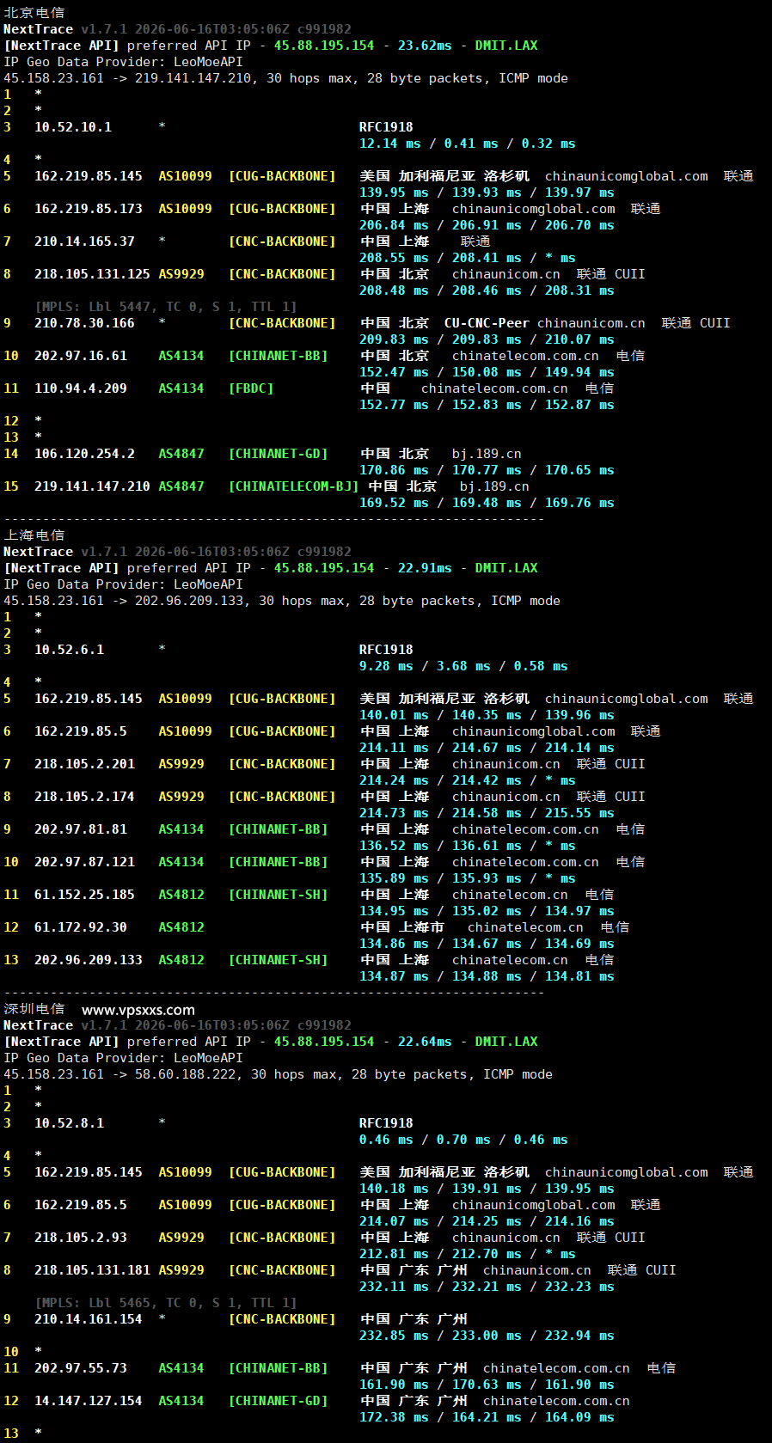Click the [FBDC] network tag

(251, 388)
